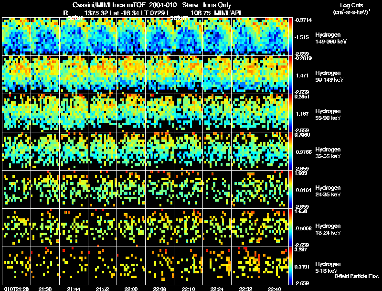The width and height of the screenshot is (382, 291).
Task: Click the color bar beside Hydrogen 35-55 keV
Action: coord(290,151)
